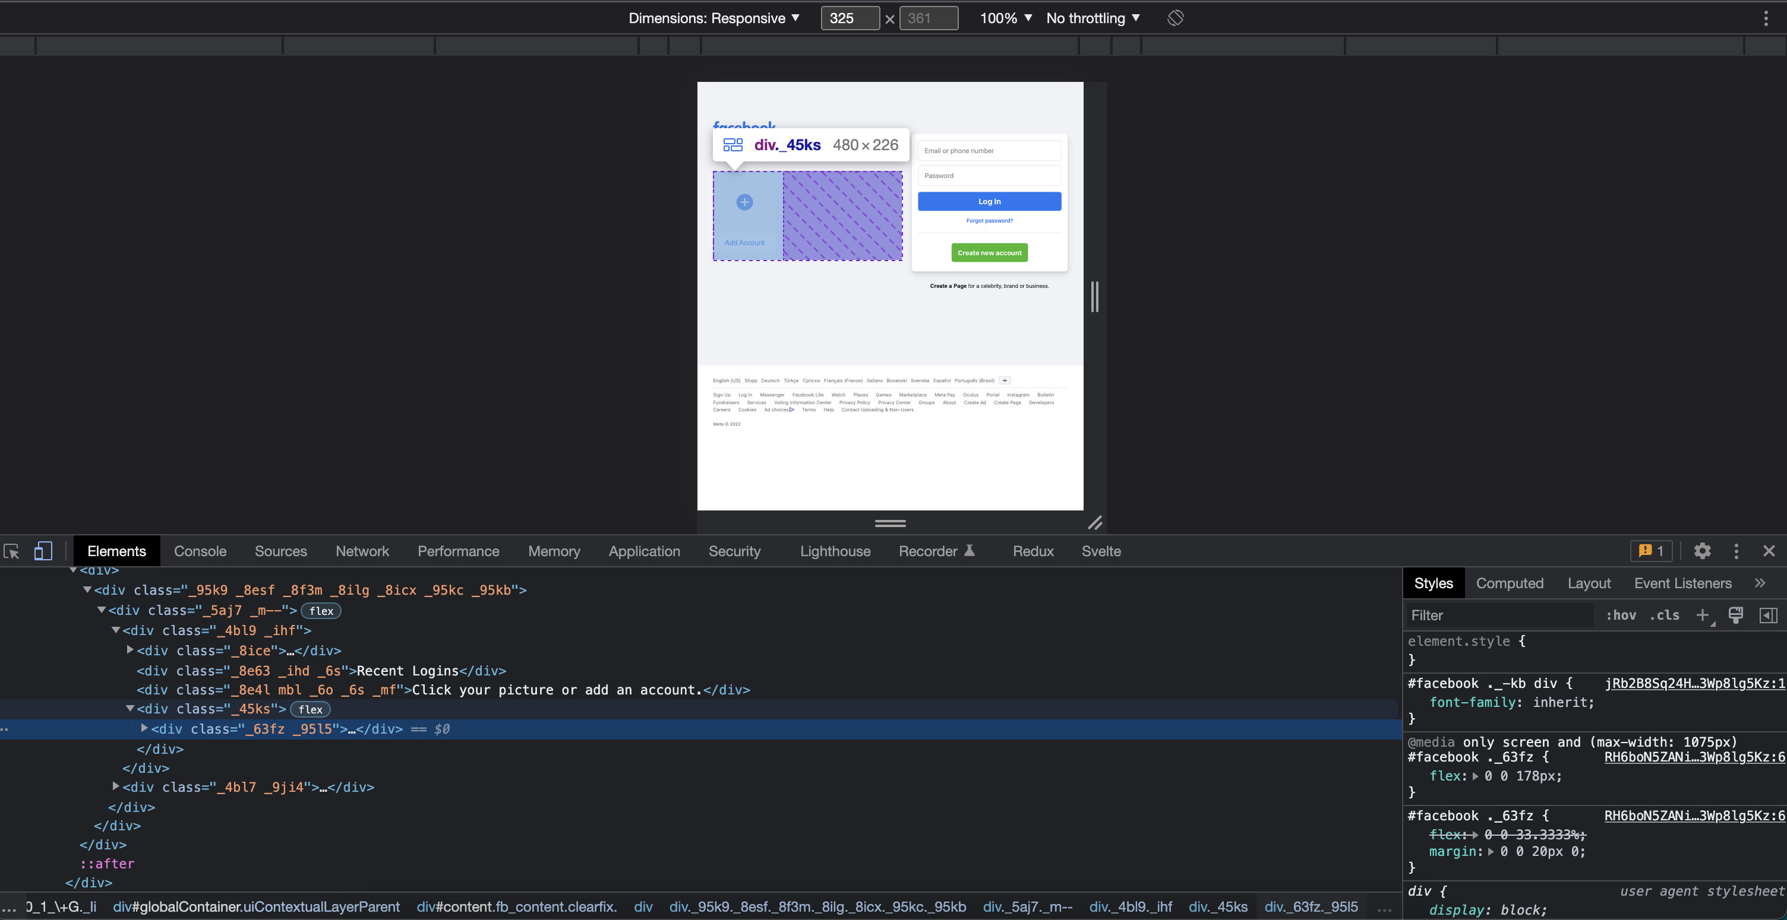1787x920 pixels.
Task: Toggle the device toolbar icon
Action: pyautogui.click(x=43, y=551)
